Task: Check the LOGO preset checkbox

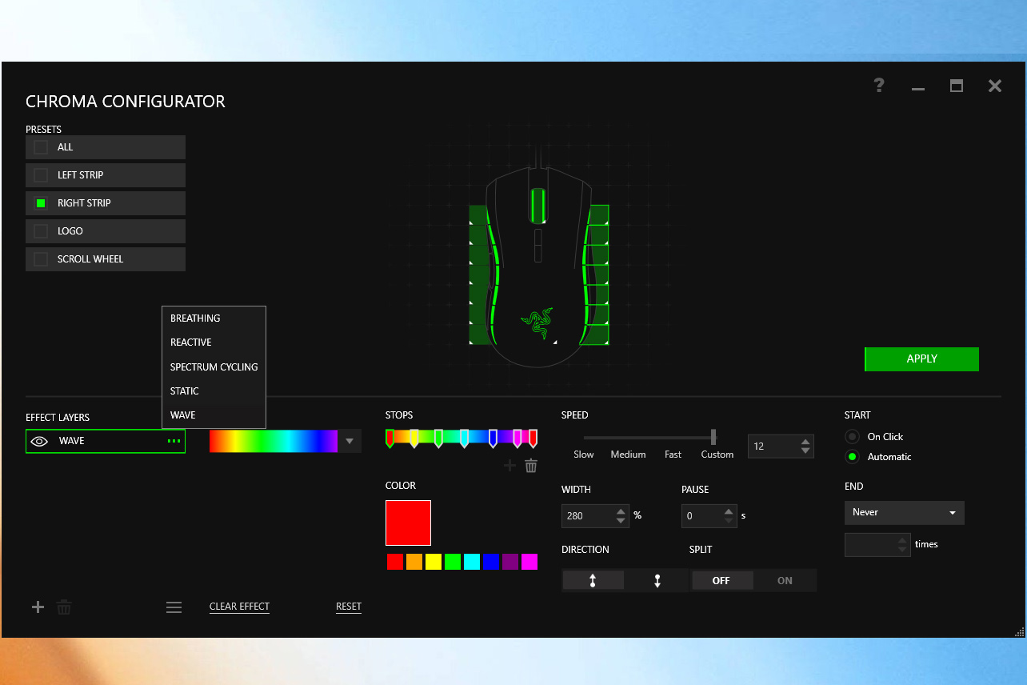Action: click(41, 231)
